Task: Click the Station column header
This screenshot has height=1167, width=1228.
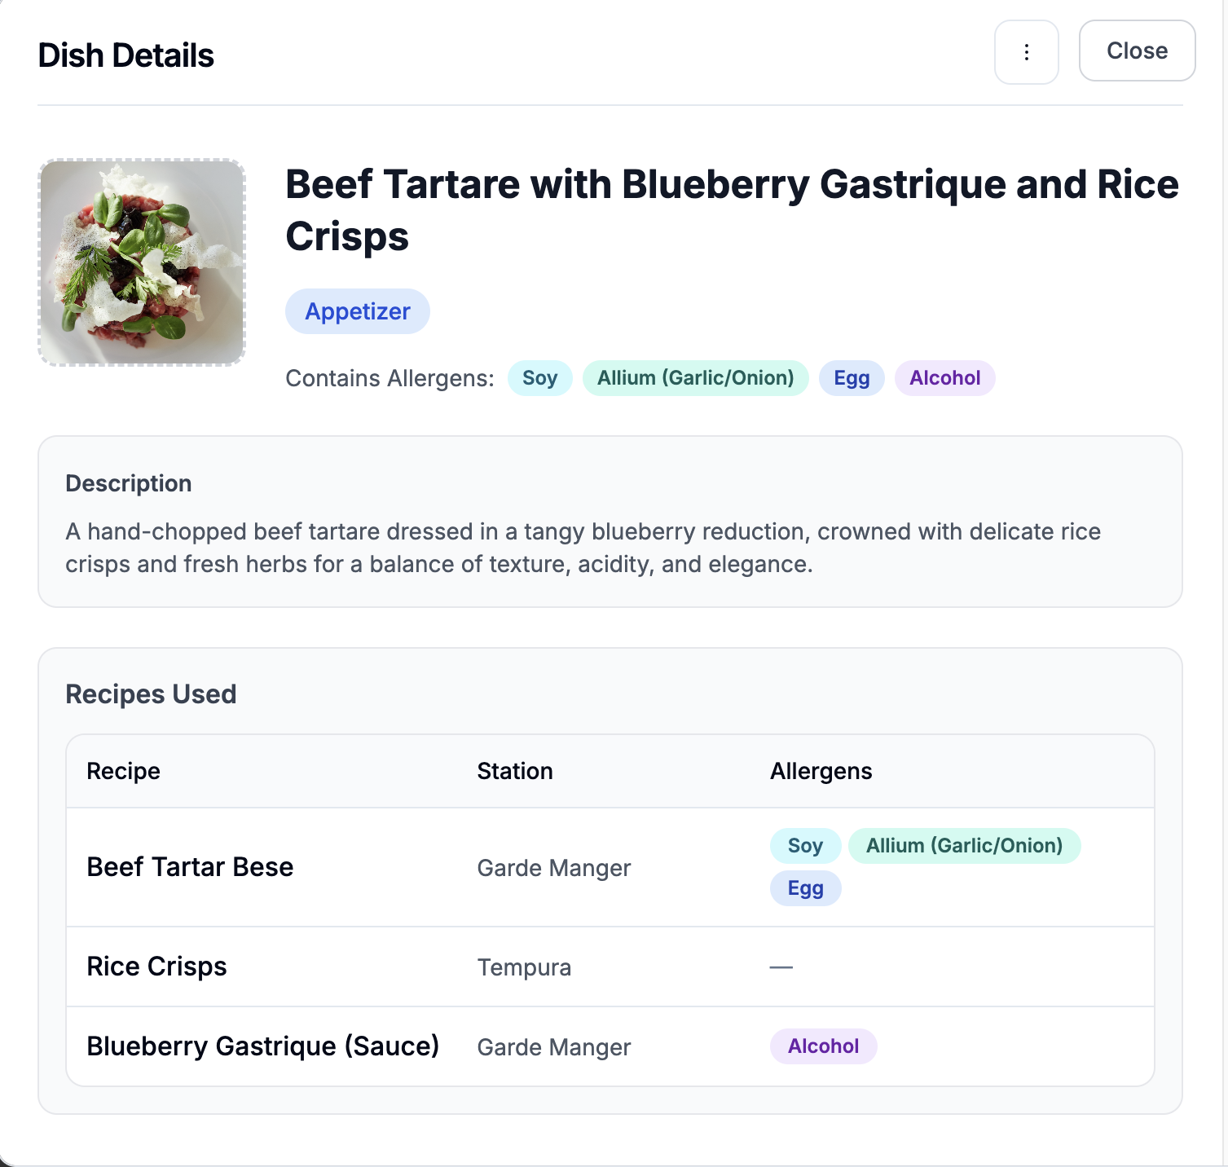Action: pyautogui.click(x=514, y=771)
